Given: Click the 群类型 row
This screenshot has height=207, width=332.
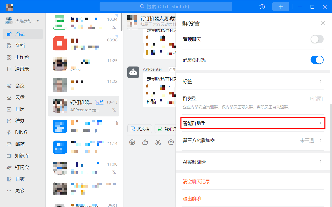Looking at the screenshot, I should [x=253, y=102].
